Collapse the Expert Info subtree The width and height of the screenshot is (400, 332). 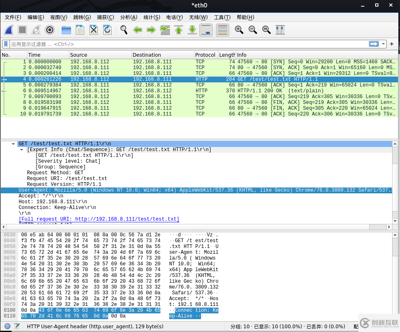click(22, 149)
